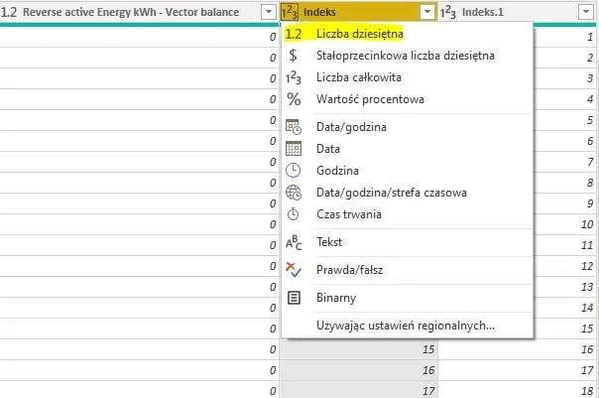Click the clock icon beside Godzina

[293, 171]
